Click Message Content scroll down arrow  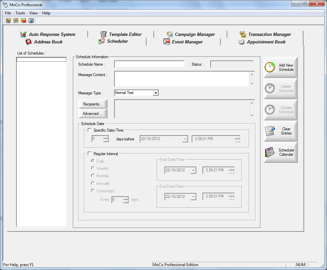click(x=252, y=84)
